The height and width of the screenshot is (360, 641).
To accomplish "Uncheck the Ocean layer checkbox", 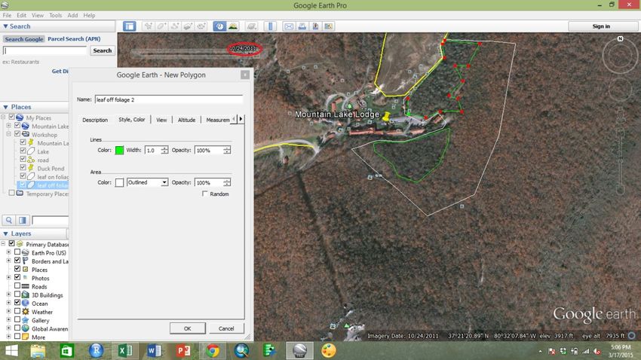I will point(17,303).
